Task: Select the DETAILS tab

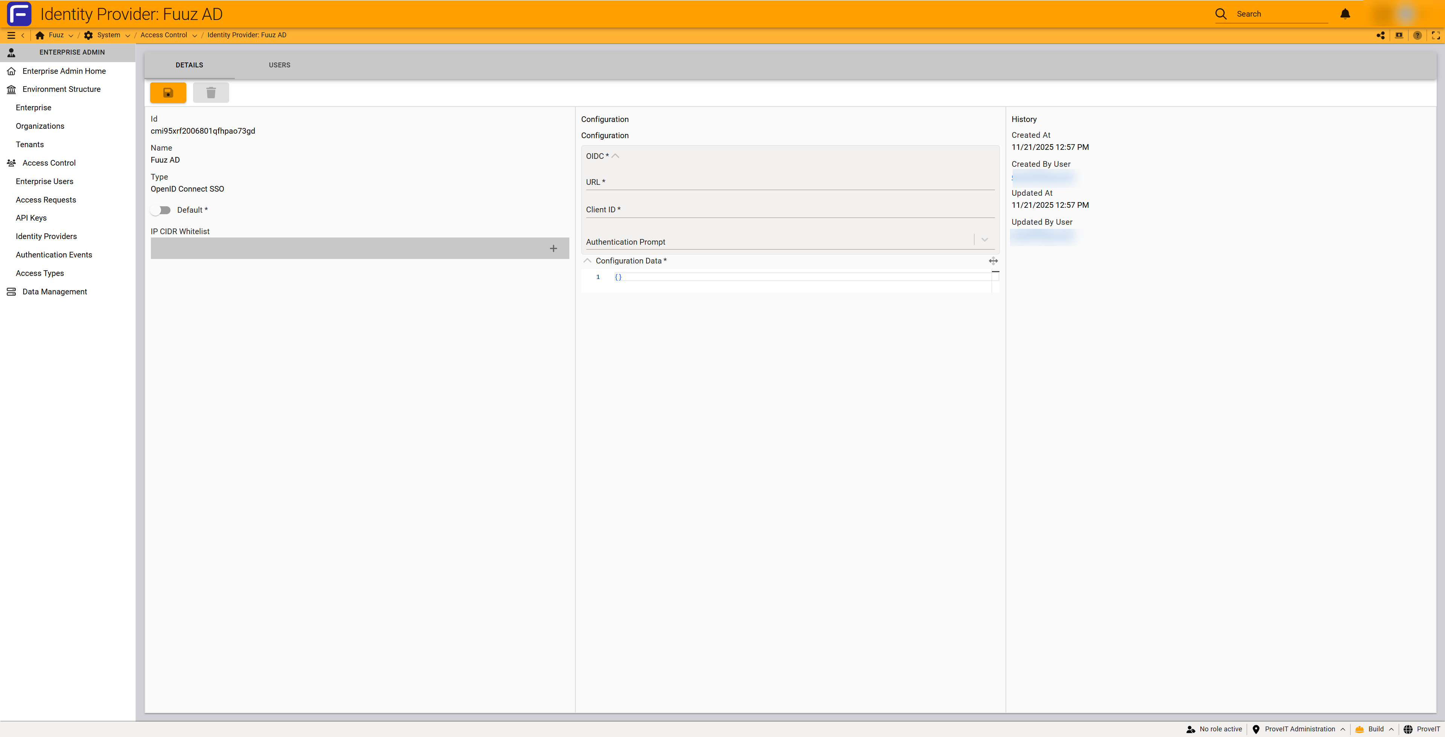Action: tap(189, 65)
